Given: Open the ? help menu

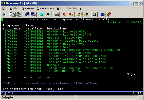Looking at the screenshot, I should [x=81, y=8].
